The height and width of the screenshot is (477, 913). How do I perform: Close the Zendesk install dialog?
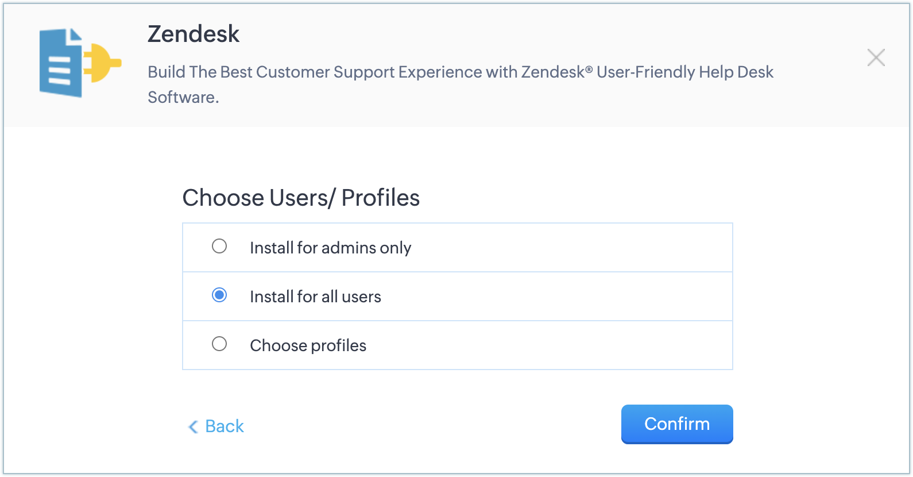point(876,57)
